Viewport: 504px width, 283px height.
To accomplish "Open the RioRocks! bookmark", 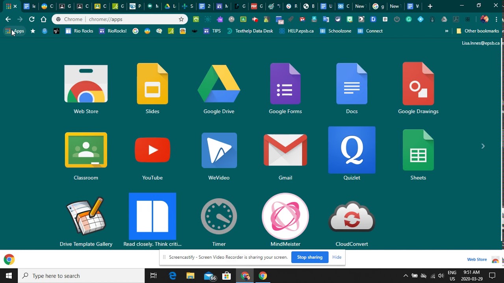I will click(x=113, y=31).
